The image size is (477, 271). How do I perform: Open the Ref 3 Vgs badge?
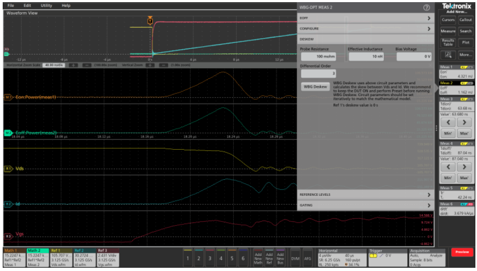pos(108,258)
